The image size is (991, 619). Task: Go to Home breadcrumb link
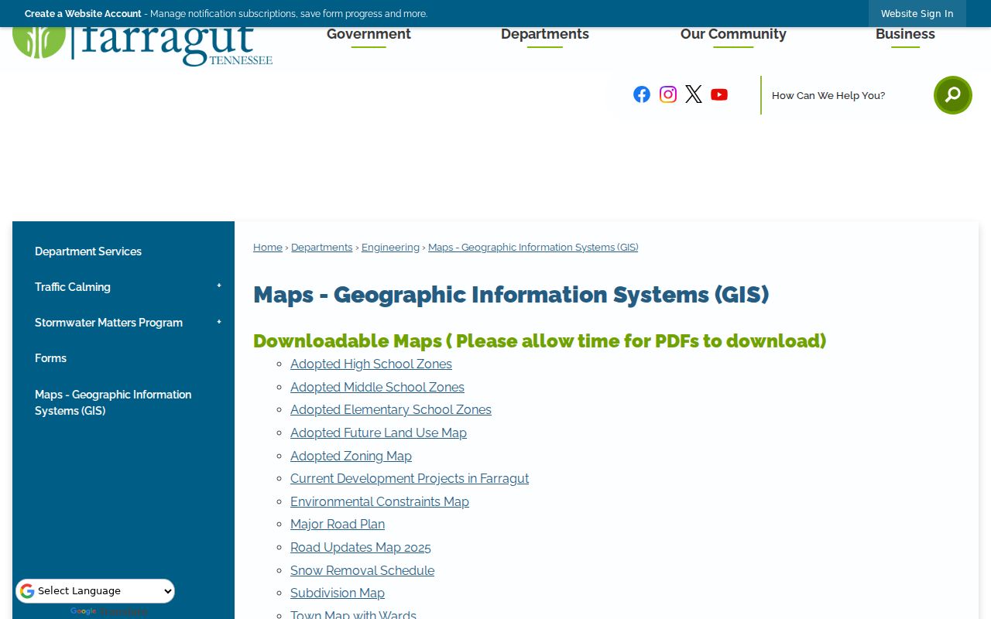268,248
